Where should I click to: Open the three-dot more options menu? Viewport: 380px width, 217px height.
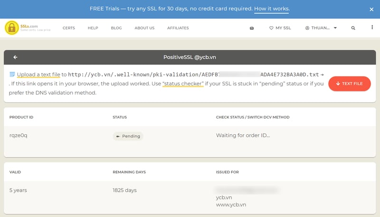(x=372, y=28)
